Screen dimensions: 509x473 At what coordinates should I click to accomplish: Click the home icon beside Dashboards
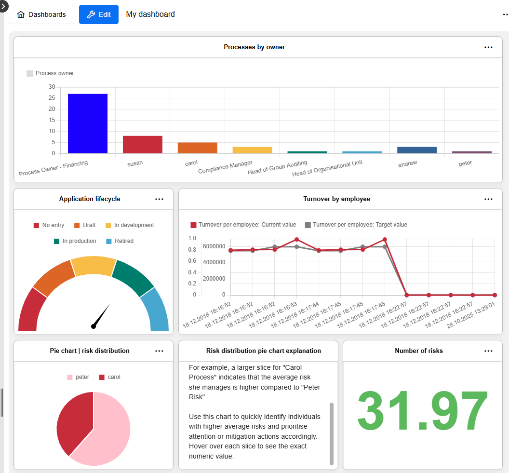click(21, 14)
